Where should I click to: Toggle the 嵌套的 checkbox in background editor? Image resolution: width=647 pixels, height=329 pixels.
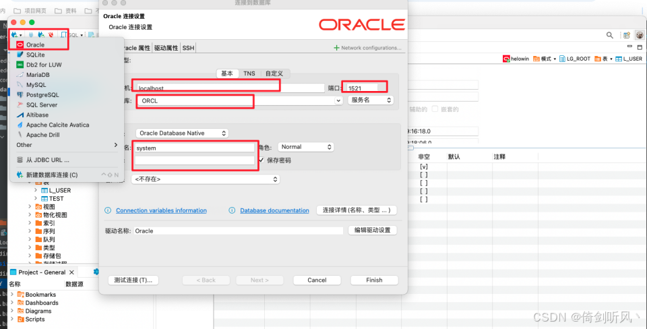coord(435,109)
